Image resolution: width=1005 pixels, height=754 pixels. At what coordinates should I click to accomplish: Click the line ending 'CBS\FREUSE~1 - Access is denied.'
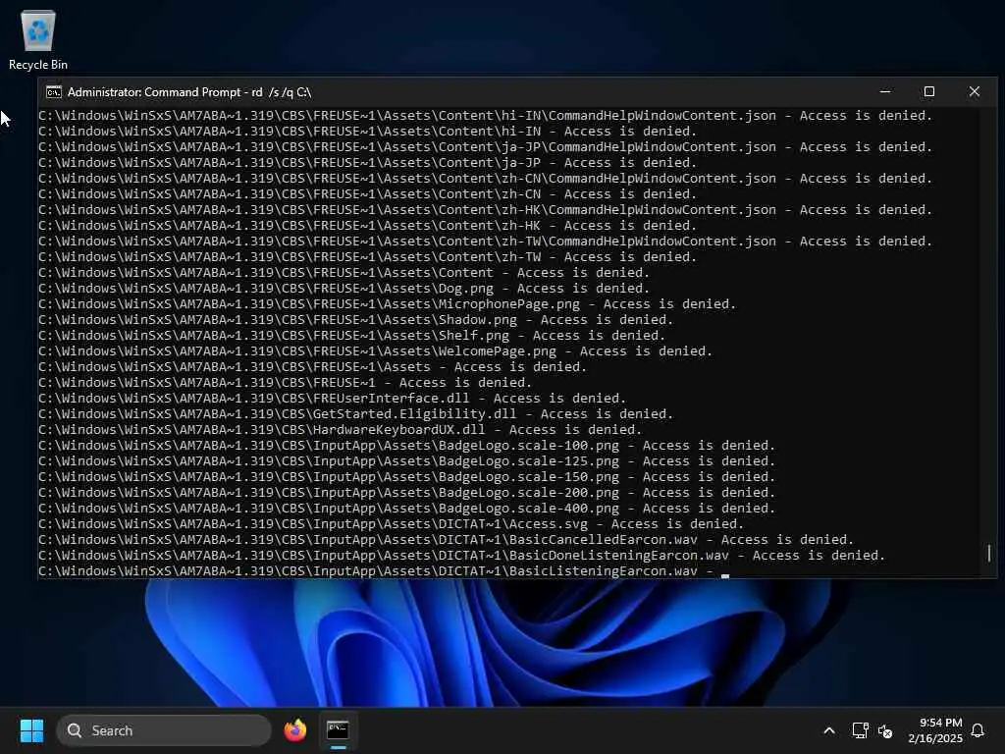coord(286,383)
